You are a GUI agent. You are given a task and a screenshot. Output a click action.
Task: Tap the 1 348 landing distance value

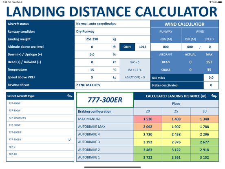[x=205, y=119]
